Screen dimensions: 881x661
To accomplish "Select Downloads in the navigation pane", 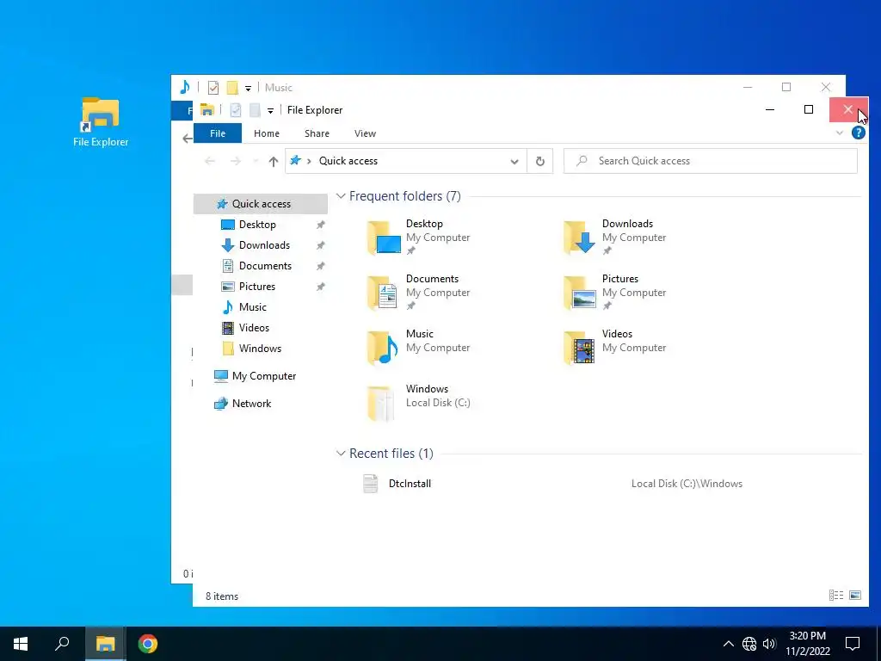I will click(x=263, y=245).
